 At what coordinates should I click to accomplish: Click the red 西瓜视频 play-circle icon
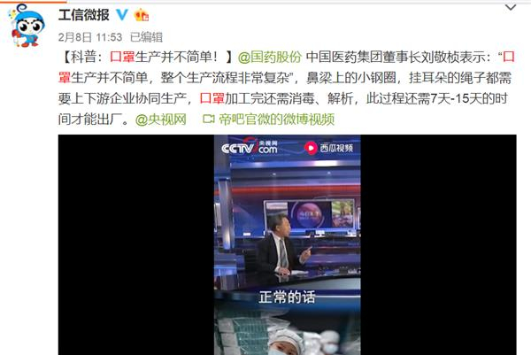pos(311,148)
